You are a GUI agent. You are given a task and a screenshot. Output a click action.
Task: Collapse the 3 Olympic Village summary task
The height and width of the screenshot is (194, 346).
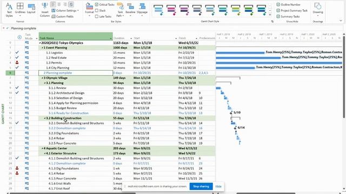click(x=42, y=78)
